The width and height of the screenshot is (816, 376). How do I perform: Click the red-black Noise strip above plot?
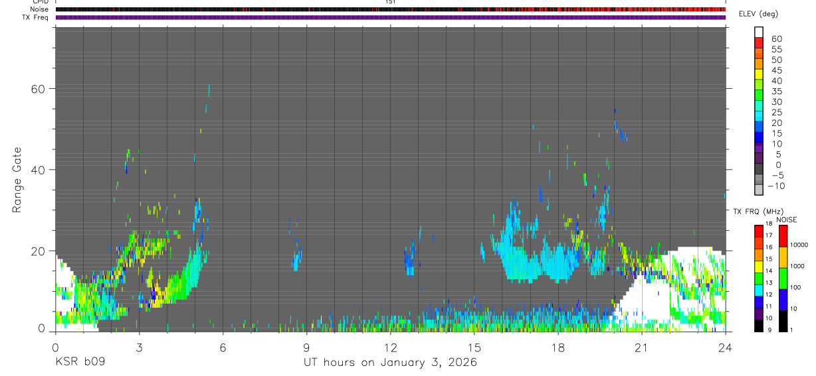pyautogui.click(x=391, y=9)
